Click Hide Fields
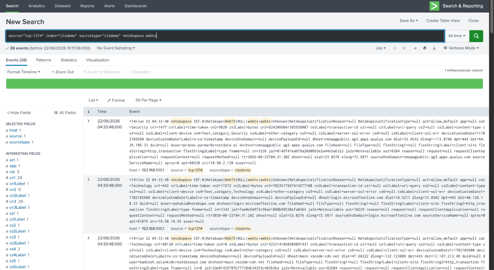 19,113
